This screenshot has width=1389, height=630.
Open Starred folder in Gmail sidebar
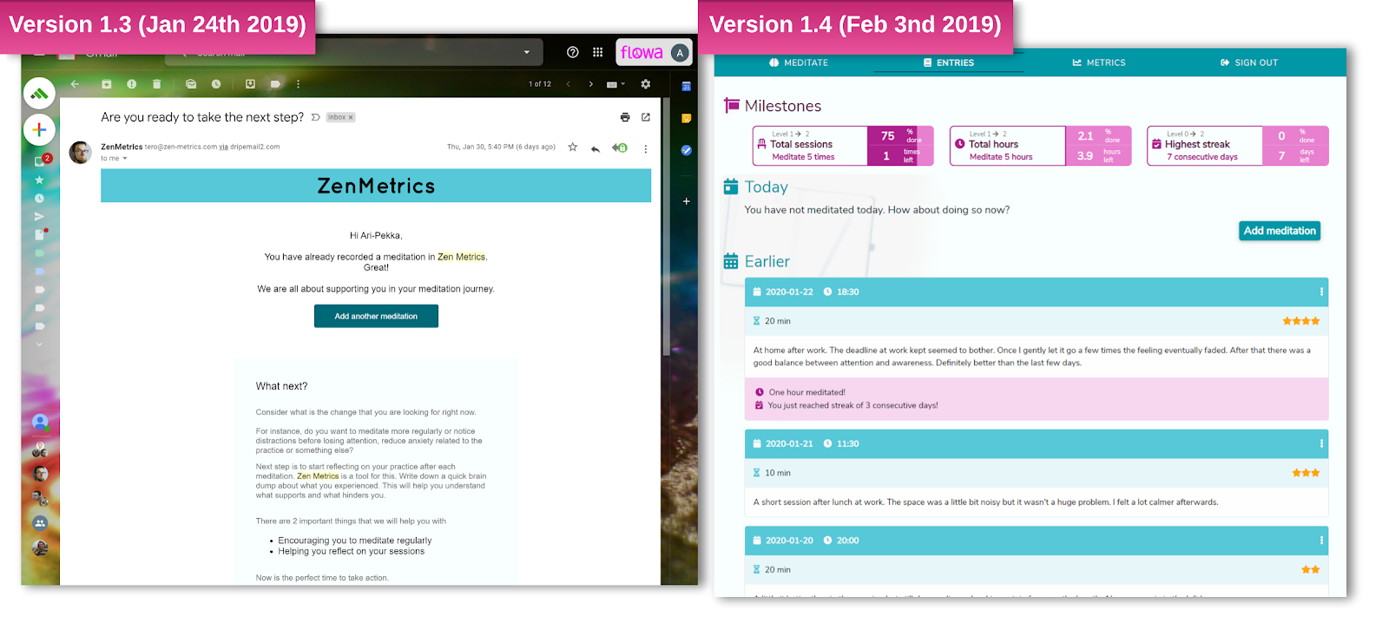(39, 180)
